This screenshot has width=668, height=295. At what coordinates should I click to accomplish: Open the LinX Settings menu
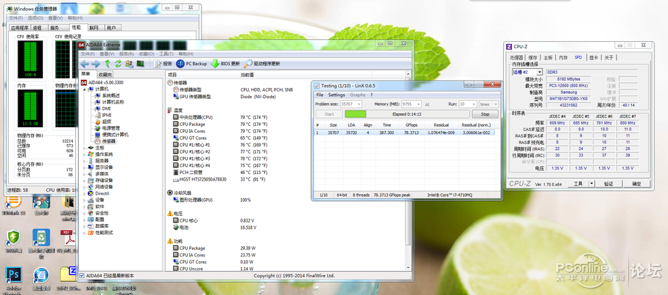coord(336,95)
